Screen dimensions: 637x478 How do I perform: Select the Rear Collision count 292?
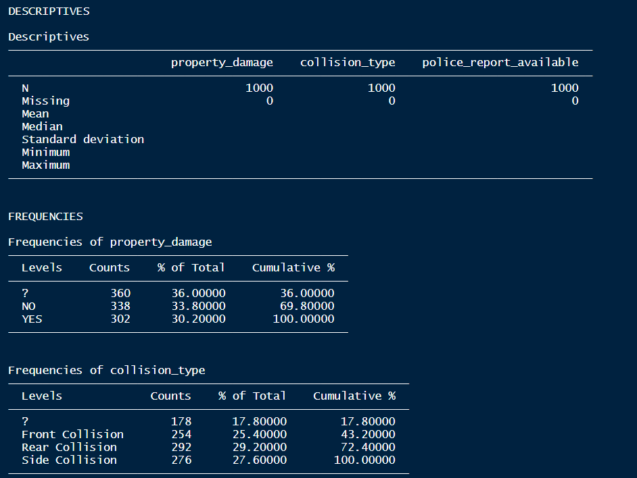pyautogui.click(x=181, y=447)
